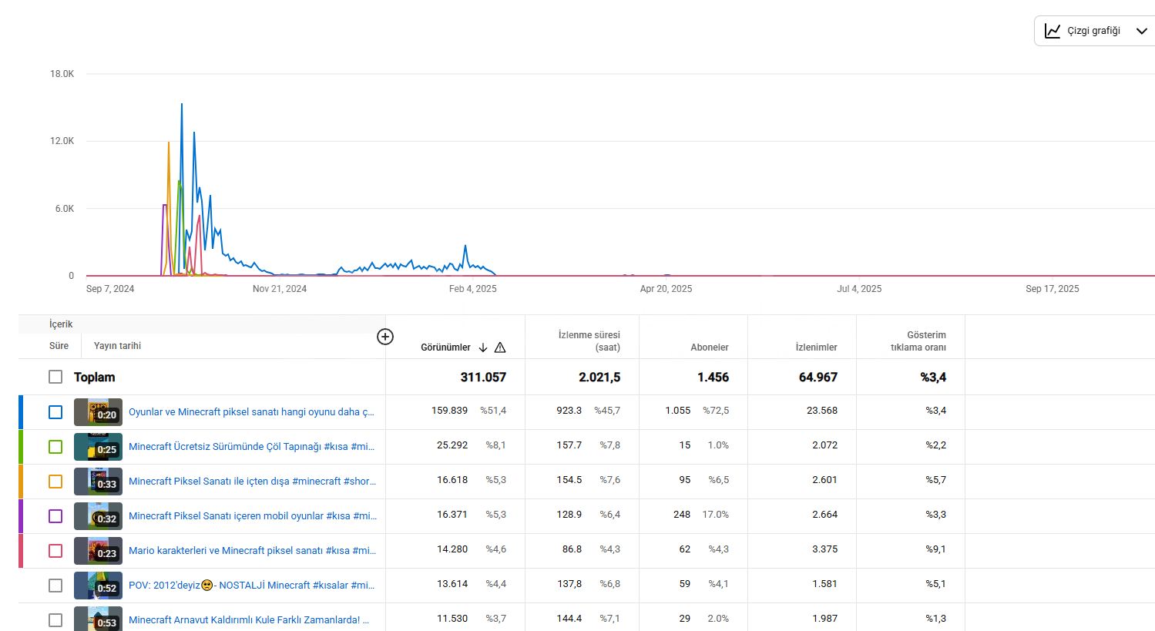Click the line chart icon at top right

pos(1052,31)
